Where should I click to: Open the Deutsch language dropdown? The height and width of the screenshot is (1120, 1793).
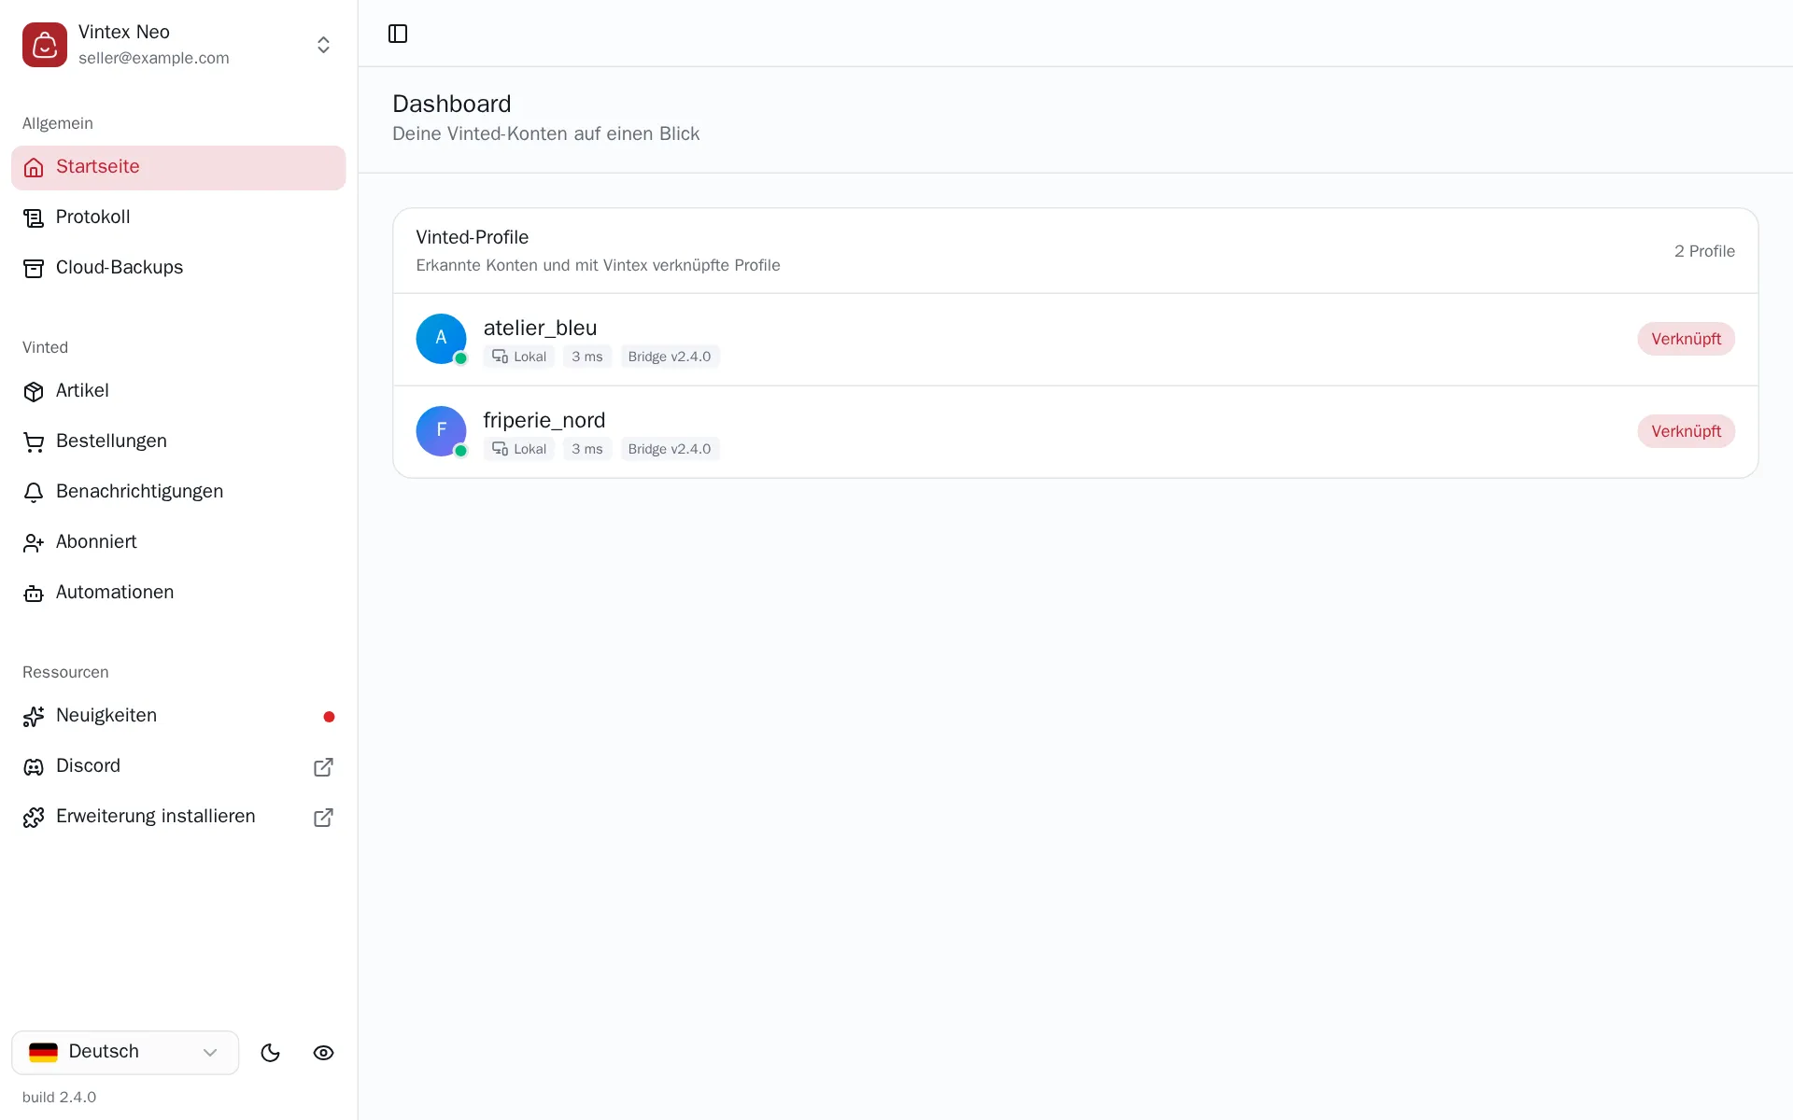point(125,1053)
